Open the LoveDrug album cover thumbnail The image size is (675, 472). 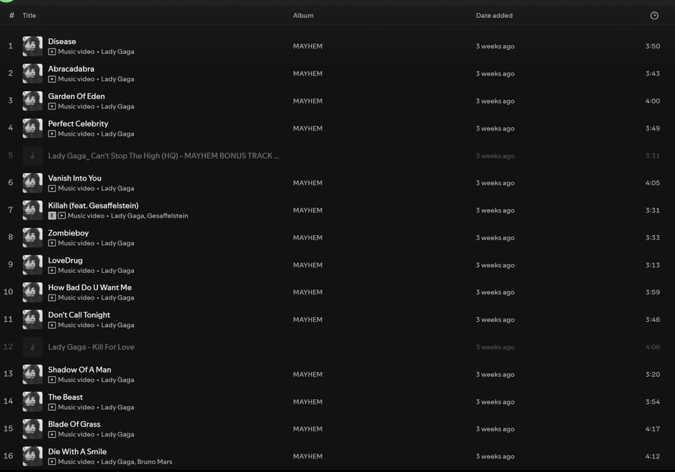point(32,265)
